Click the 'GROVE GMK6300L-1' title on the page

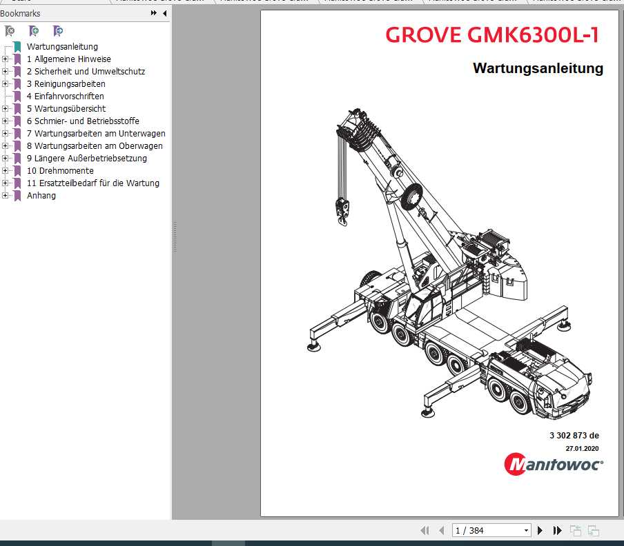tap(492, 35)
